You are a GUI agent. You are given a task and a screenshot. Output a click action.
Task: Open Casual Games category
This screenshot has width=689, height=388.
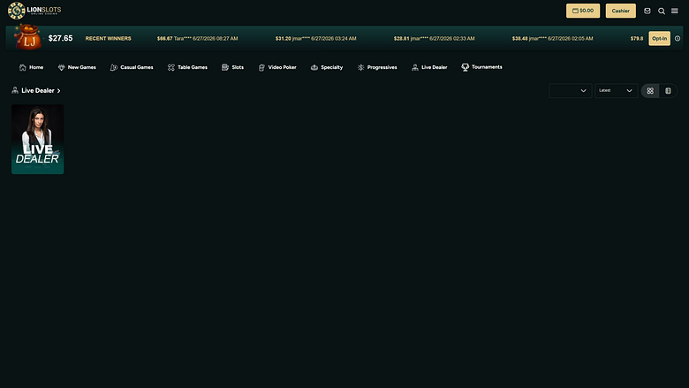pyautogui.click(x=132, y=67)
